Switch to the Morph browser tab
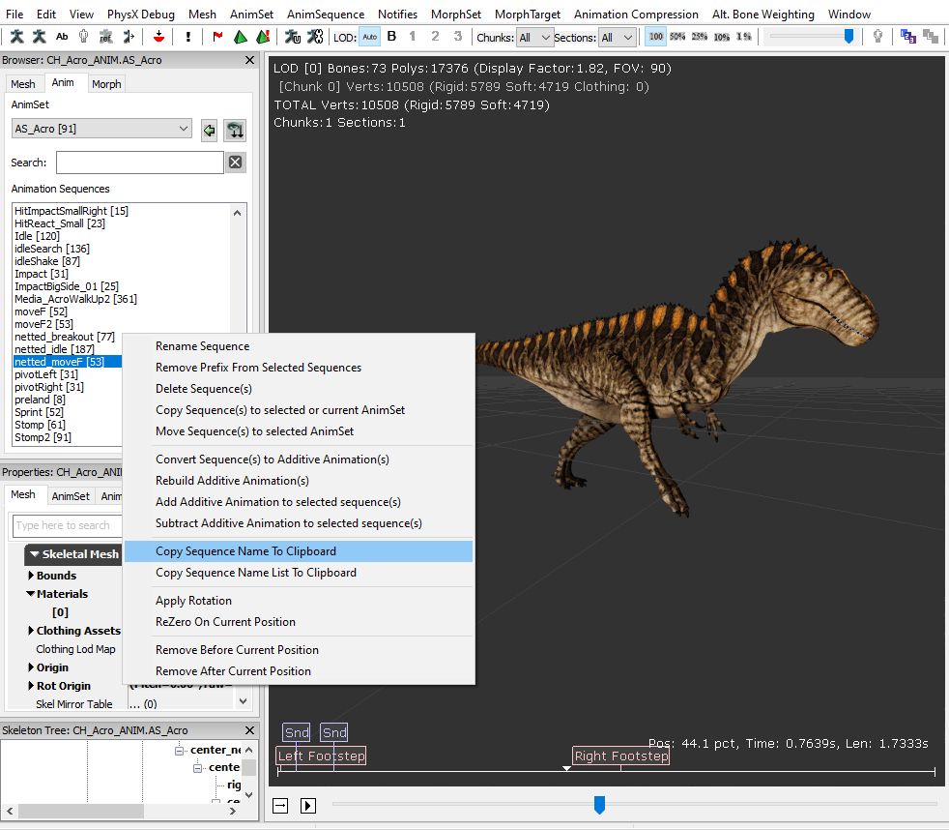This screenshot has height=830, width=949. (106, 84)
